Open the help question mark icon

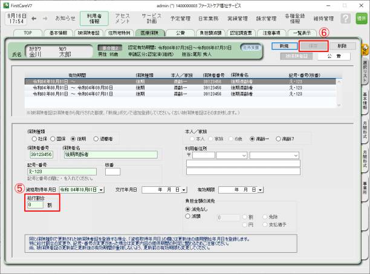click(x=345, y=18)
